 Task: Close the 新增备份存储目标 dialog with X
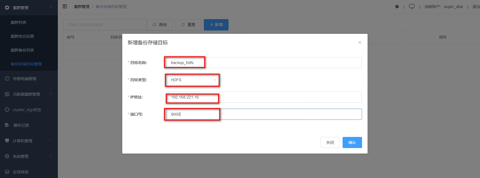[360, 42]
